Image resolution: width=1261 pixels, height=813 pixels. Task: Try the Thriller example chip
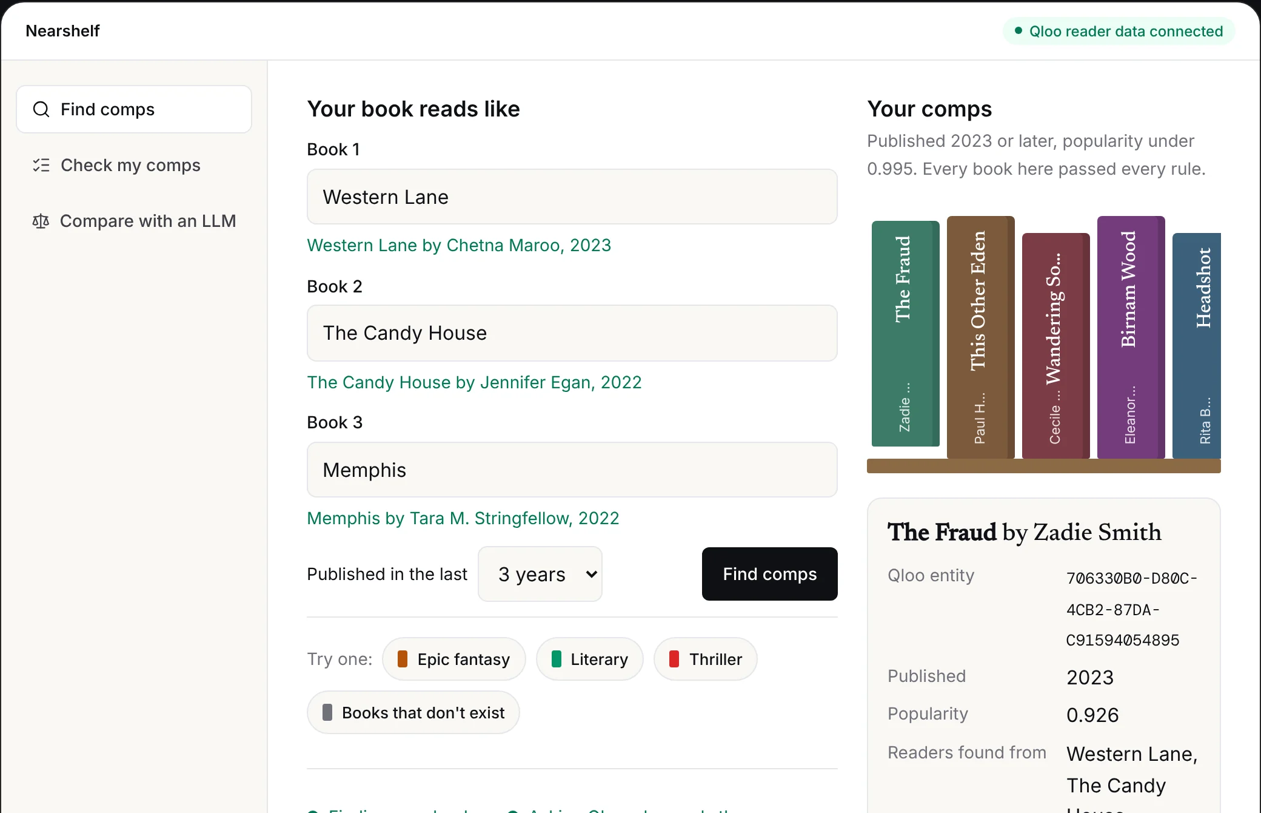pos(706,659)
